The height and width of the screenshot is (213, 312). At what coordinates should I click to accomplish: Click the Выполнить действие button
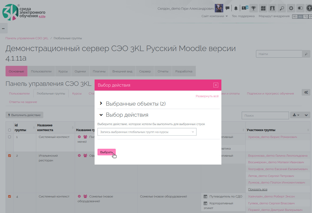coord(25,115)
